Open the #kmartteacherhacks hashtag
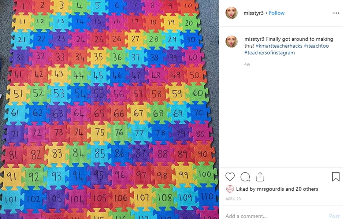Screen dimensions: 343x219 pos(279,46)
